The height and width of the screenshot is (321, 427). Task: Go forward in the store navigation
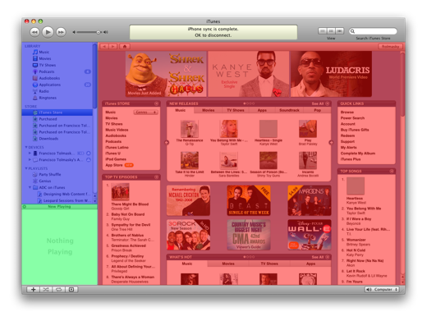[112, 47]
